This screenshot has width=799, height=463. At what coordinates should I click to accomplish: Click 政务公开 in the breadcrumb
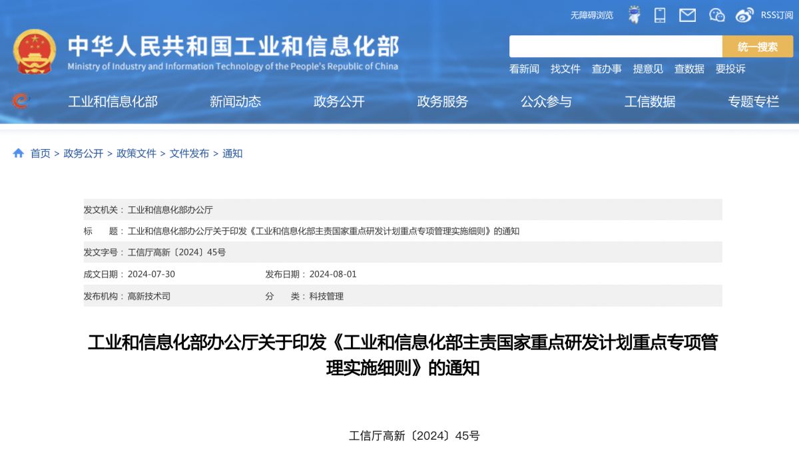pyautogui.click(x=83, y=153)
